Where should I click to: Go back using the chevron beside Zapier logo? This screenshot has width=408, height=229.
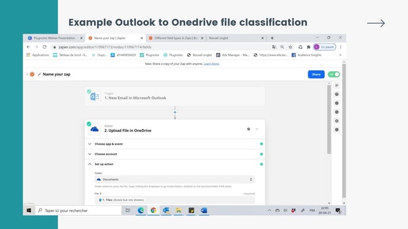point(27,74)
